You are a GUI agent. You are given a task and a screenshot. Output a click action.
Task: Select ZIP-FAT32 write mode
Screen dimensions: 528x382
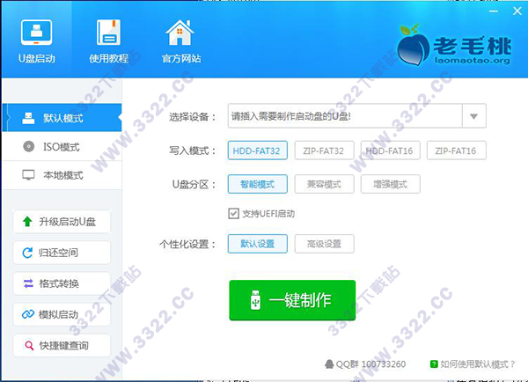[324, 151]
